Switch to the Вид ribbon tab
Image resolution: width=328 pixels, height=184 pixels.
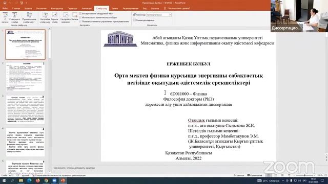click(145, 9)
